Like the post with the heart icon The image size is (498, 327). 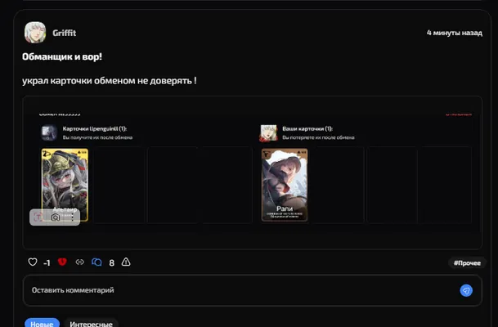coord(33,262)
